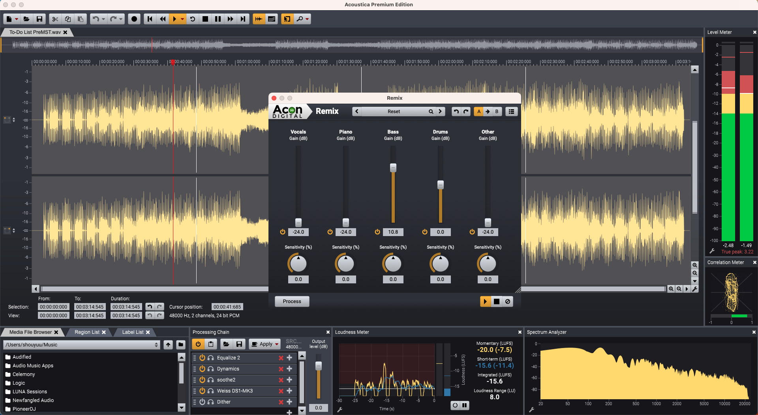Select the A setting in Remix
Screen dimensions: 758x415
coord(479,112)
